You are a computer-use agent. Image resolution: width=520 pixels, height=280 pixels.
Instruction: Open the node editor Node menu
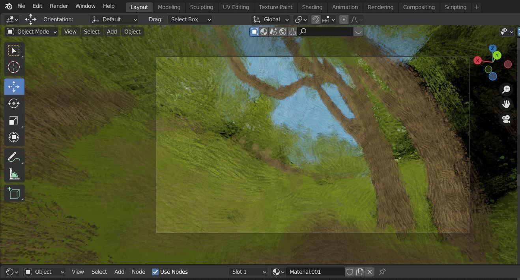point(138,272)
